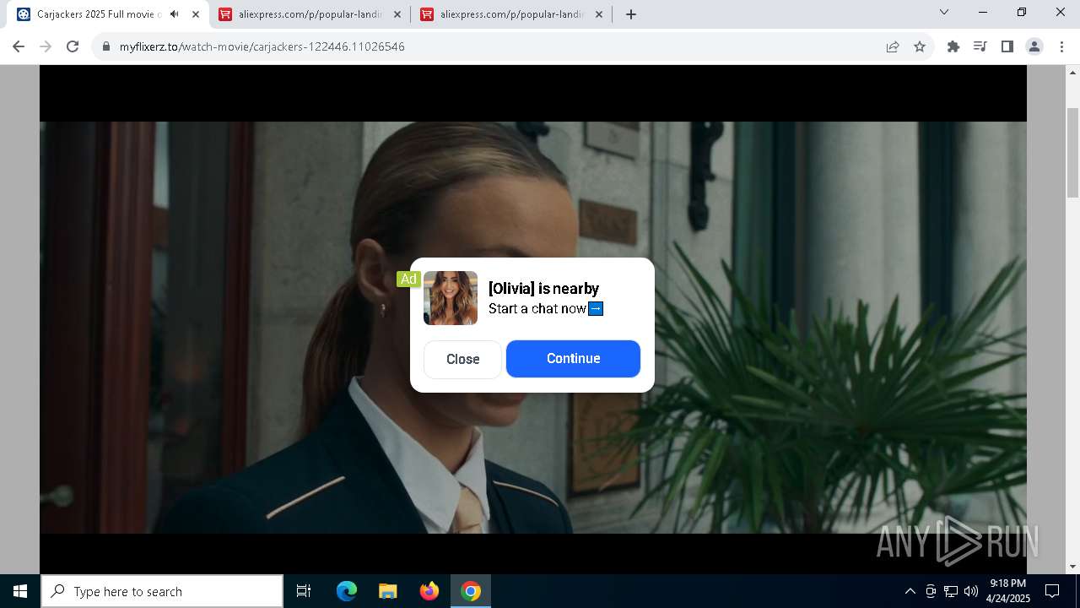1080x608 pixels.
Task: Open the media controls icon in toolbar
Action: point(980,46)
